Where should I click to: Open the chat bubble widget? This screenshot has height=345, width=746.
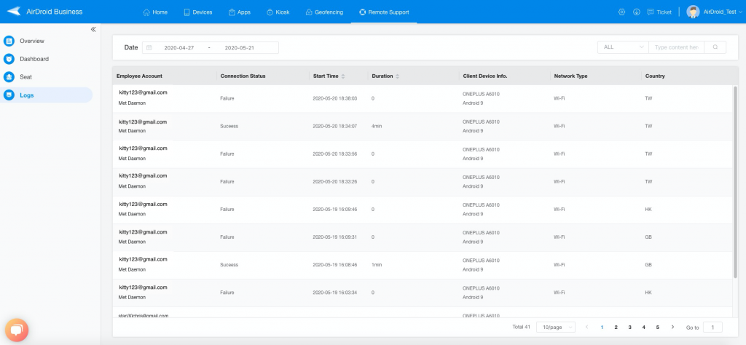[x=17, y=330]
